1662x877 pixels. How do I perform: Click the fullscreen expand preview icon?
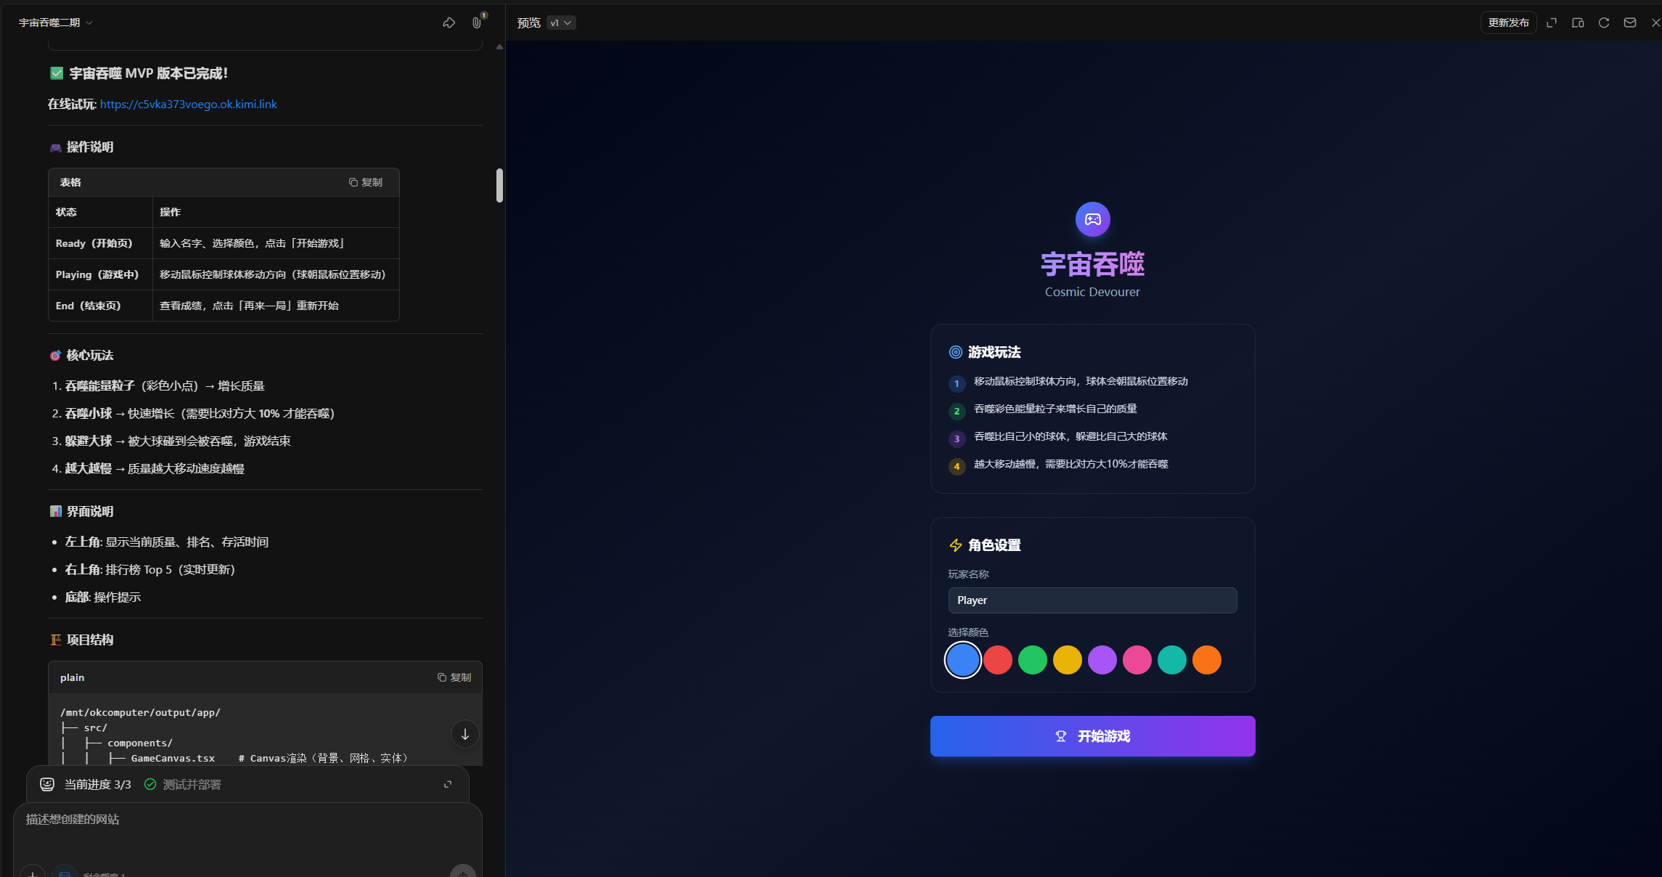click(1552, 23)
